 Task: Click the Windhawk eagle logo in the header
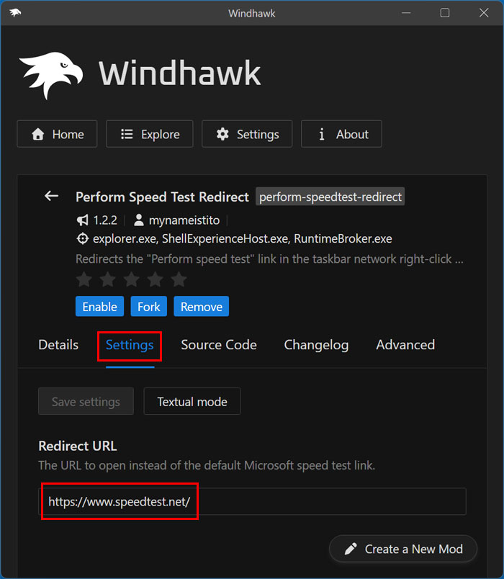[51, 75]
